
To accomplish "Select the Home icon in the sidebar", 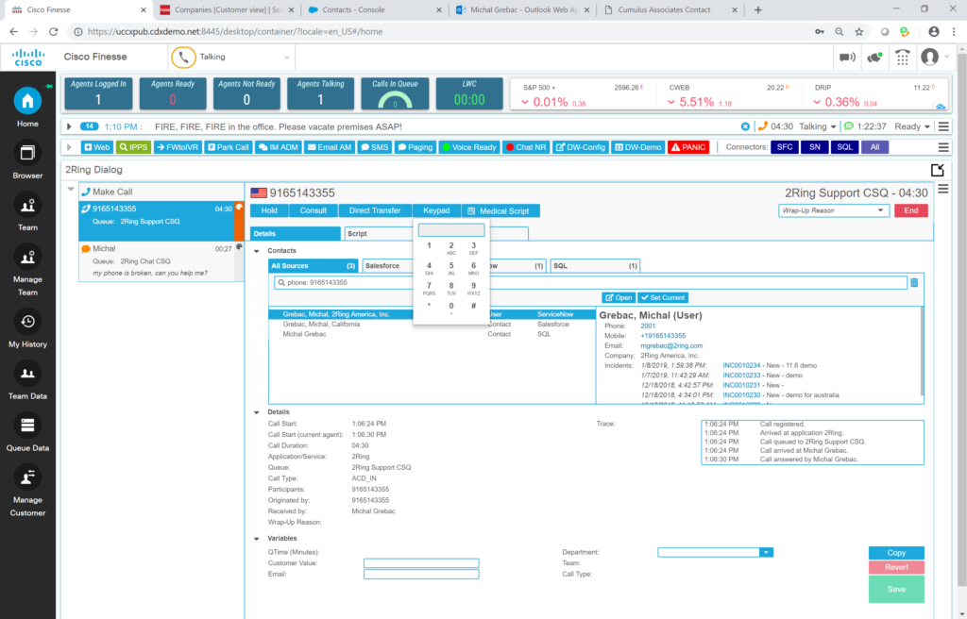I will tap(26, 101).
